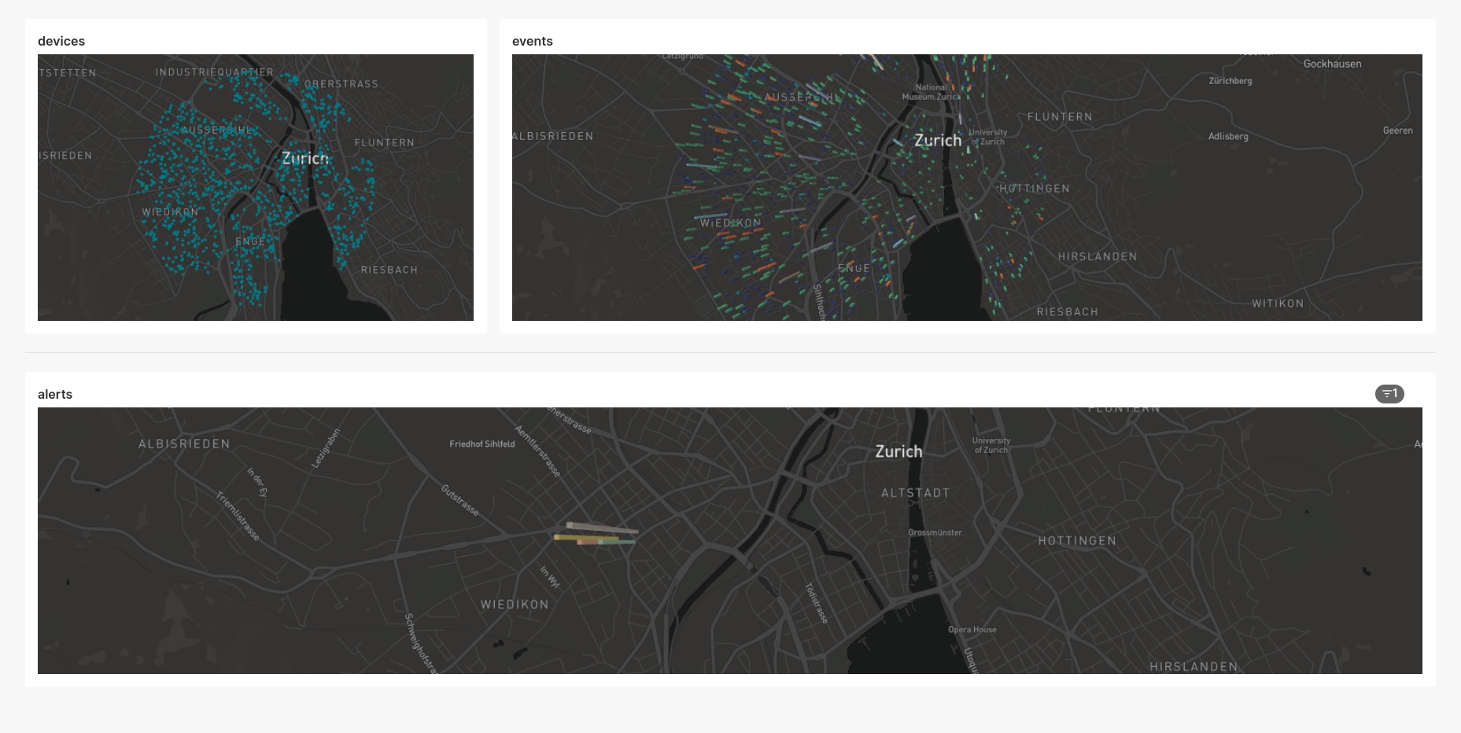Screen dimensions: 1461x733
Task: Open the alerts panel header
Action: (x=55, y=394)
